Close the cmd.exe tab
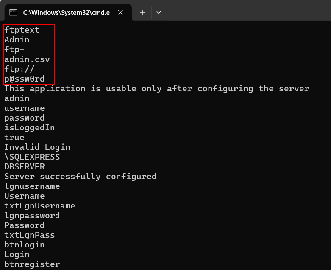Image resolution: width=331 pixels, height=270 pixels. point(120,12)
